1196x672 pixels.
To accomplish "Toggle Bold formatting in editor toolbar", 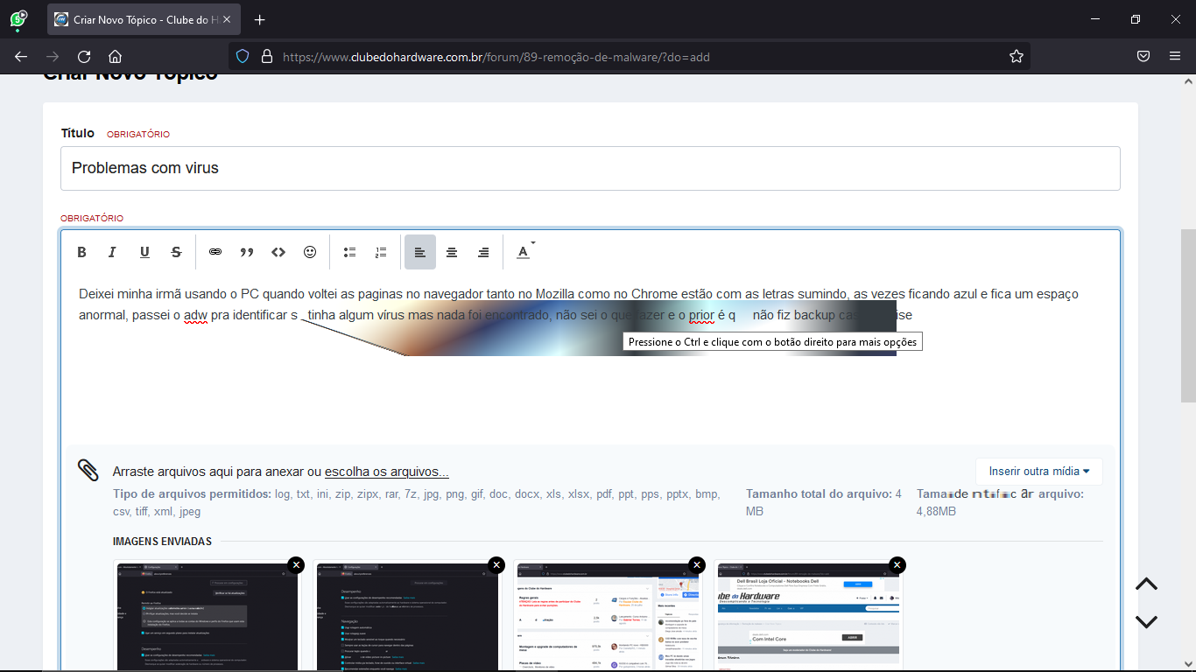I will pyautogui.click(x=81, y=252).
